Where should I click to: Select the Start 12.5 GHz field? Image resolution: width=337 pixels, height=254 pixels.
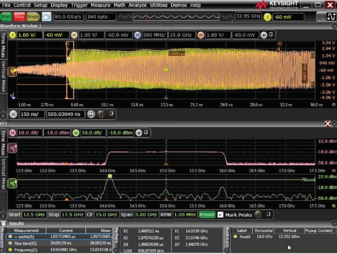[x=34, y=214]
